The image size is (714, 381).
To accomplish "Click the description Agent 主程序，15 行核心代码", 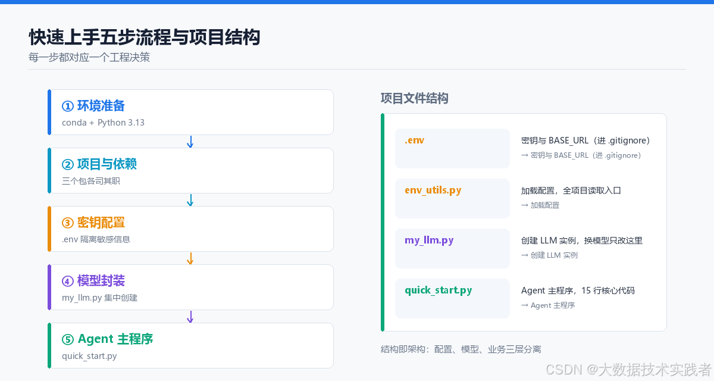I will pyautogui.click(x=578, y=291).
